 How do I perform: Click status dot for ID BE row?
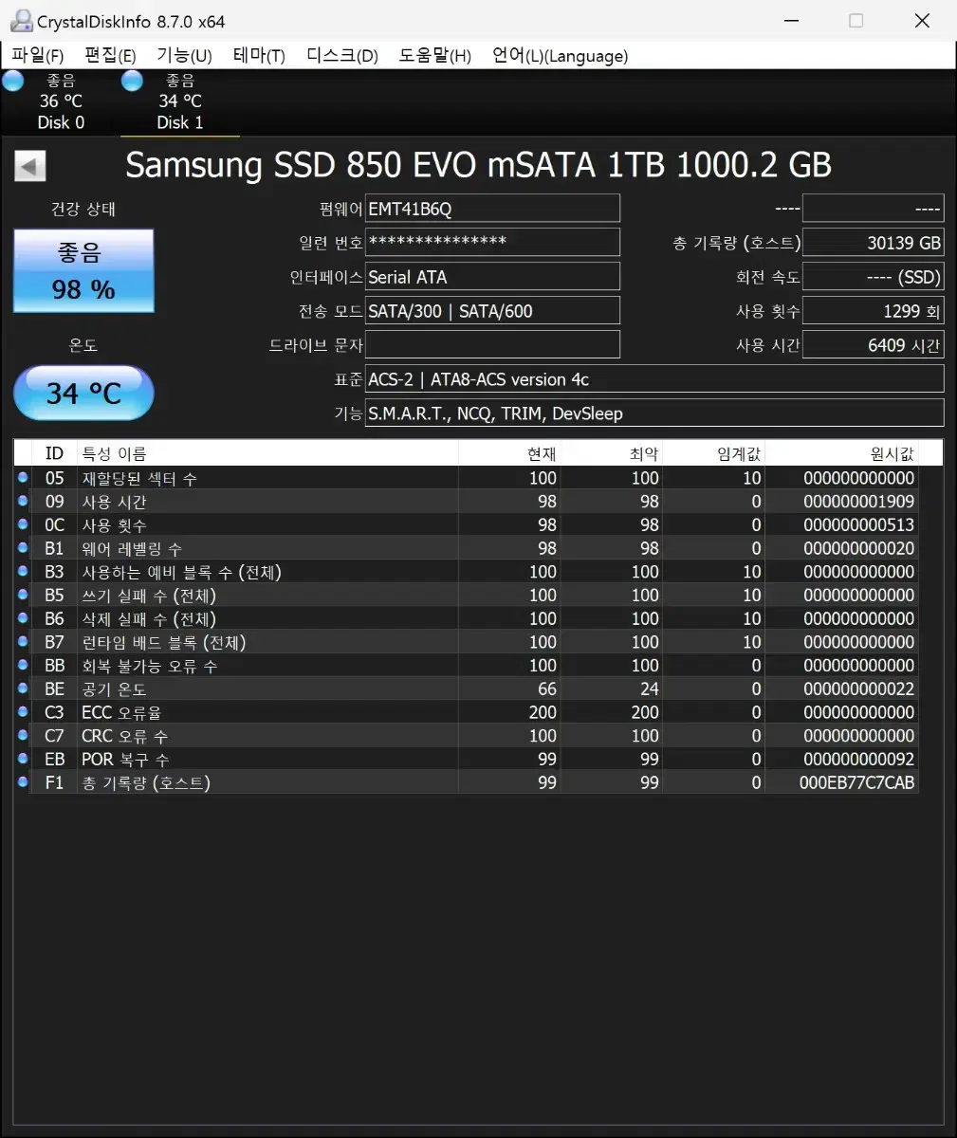[x=23, y=688]
